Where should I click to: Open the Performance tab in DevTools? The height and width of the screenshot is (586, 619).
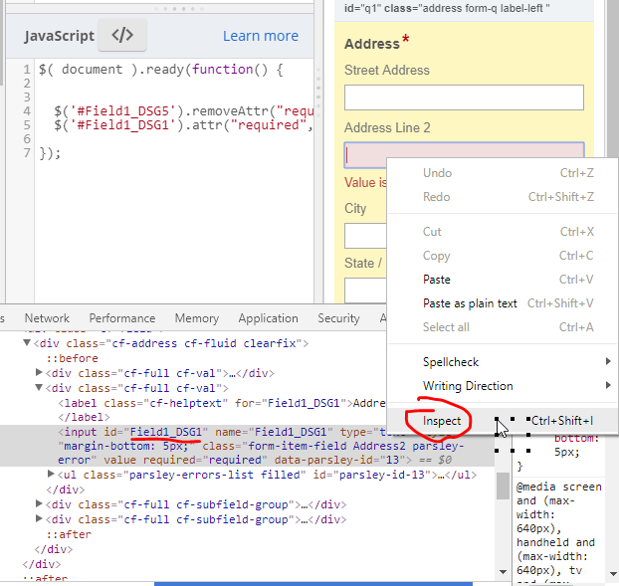tap(121, 318)
